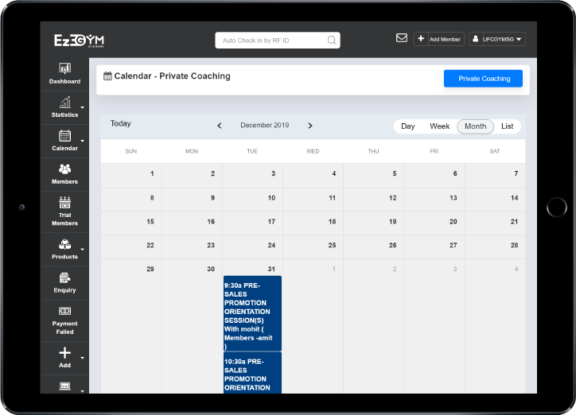Click the greyed-out January 4 date
Viewport: 576px width, 415px height.
tap(516, 269)
